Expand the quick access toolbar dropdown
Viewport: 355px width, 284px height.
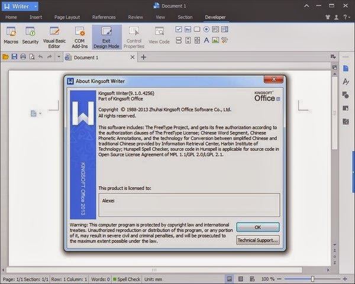point(59,57)
